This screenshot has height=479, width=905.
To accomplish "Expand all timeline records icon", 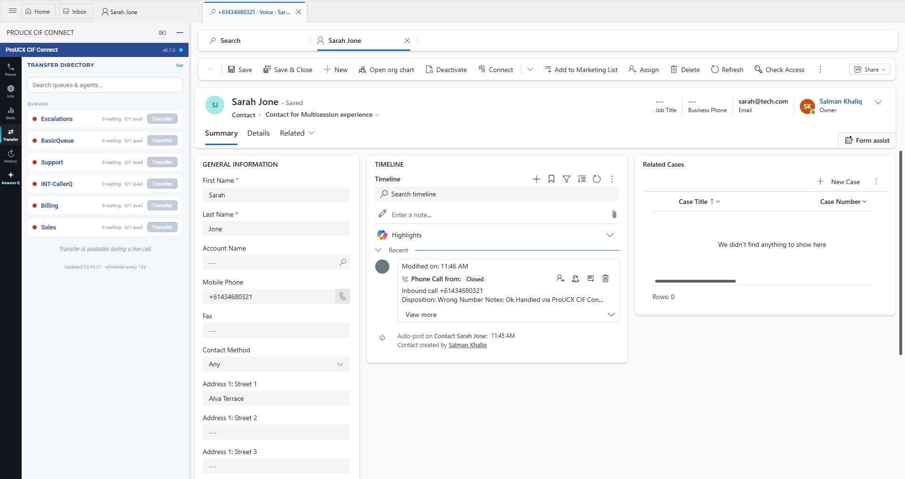I will pyautogui.click(x=582, y=179).
